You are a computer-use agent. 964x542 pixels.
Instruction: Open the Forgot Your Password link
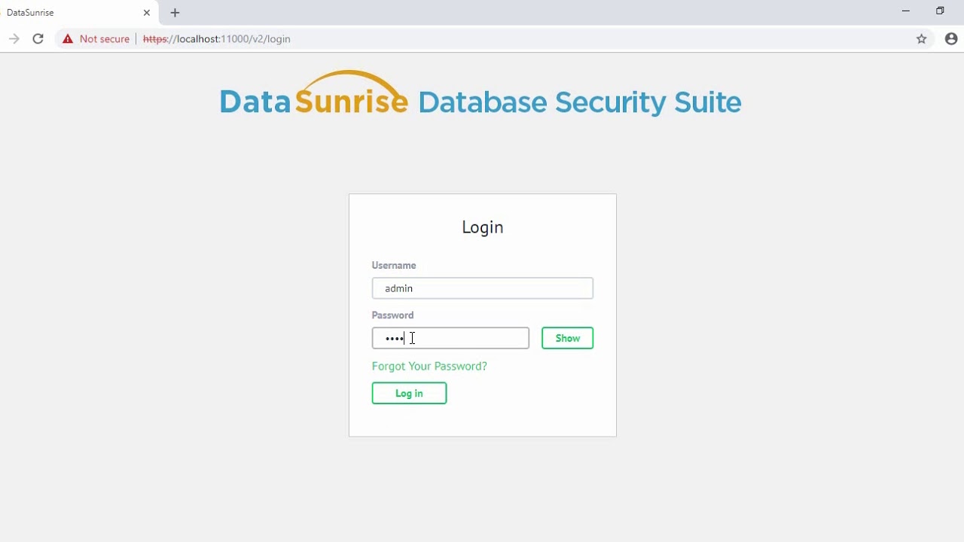pos(429,366)
